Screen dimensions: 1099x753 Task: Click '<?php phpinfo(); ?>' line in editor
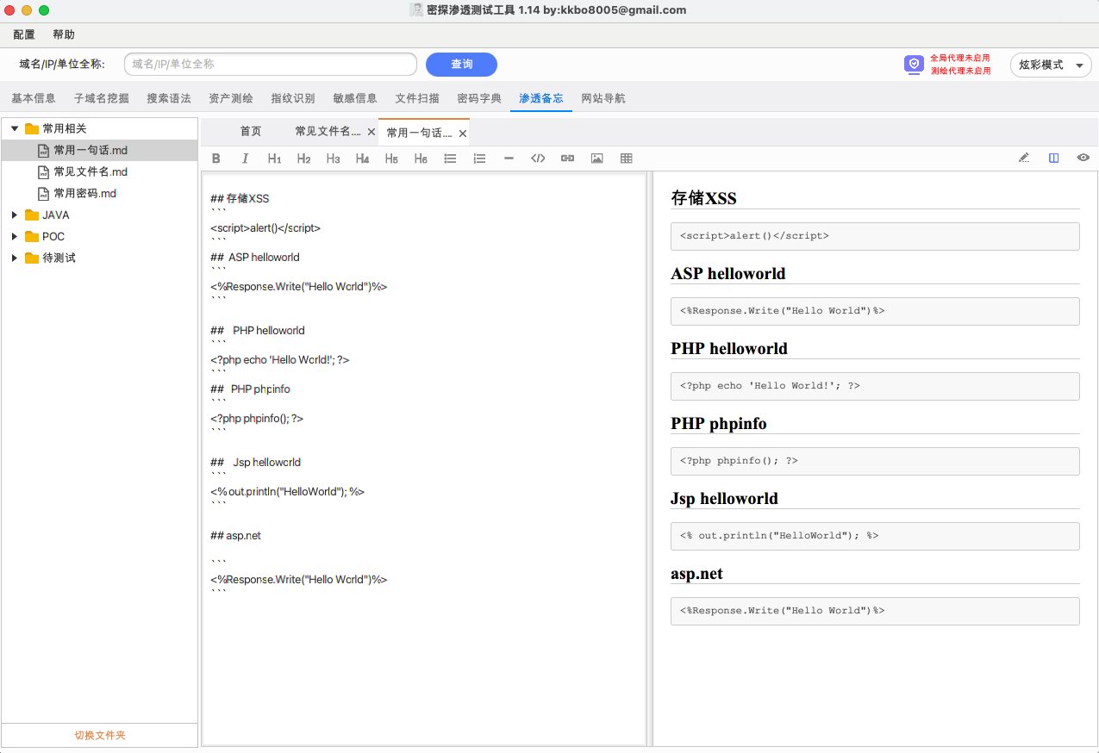pyautogui.click(x=257, y=419)
